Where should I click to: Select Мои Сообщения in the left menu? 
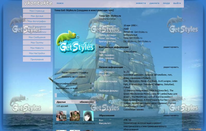tap(37, 37)
